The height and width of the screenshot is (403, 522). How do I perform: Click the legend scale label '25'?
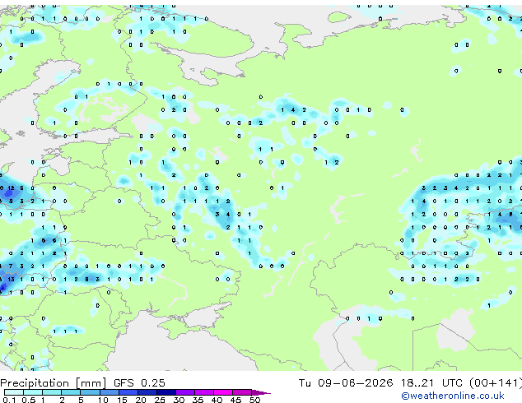[160, 400]
